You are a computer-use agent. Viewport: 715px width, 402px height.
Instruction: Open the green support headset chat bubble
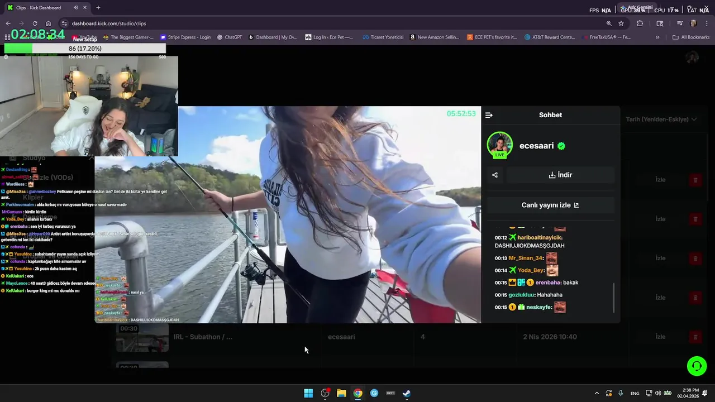[697, 366]
